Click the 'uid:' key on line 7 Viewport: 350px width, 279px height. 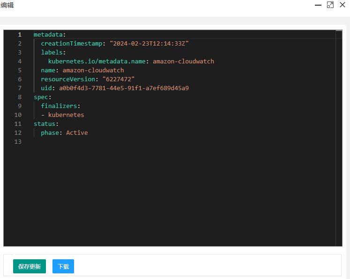point(48,88)
